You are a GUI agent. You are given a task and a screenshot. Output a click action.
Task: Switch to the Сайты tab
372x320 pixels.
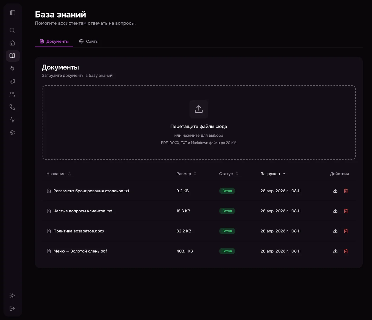click(89, 41)
